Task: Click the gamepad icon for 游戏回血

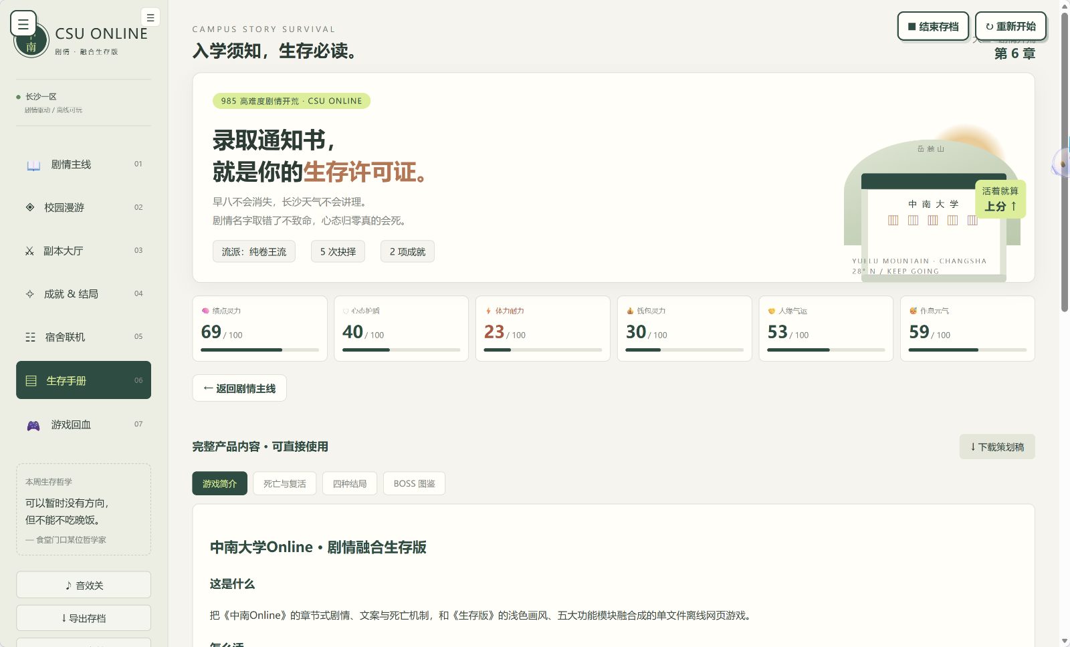Action: click(x=33, y=425)
